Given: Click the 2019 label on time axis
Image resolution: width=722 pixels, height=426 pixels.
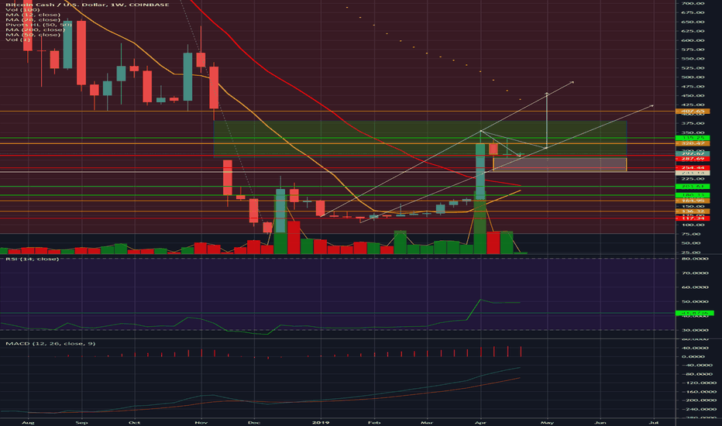Looking at the screenshot, I should click(321, 422).
